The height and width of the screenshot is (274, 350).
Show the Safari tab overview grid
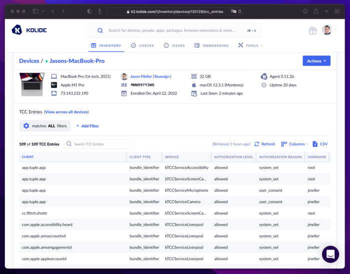(337, 11)
